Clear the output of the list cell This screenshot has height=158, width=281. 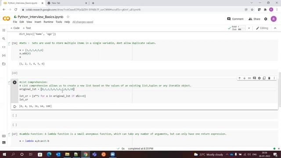[x=14, y=107]
